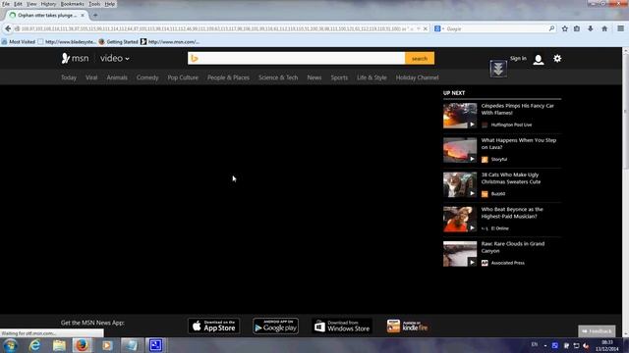This screenshot has width=629, height=353.
Task: Open the Most Visited bookmarks folder
Action: [18, 41]
